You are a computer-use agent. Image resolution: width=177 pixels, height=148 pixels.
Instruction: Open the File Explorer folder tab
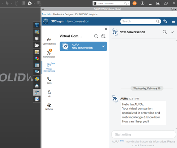tap(37, 45)
